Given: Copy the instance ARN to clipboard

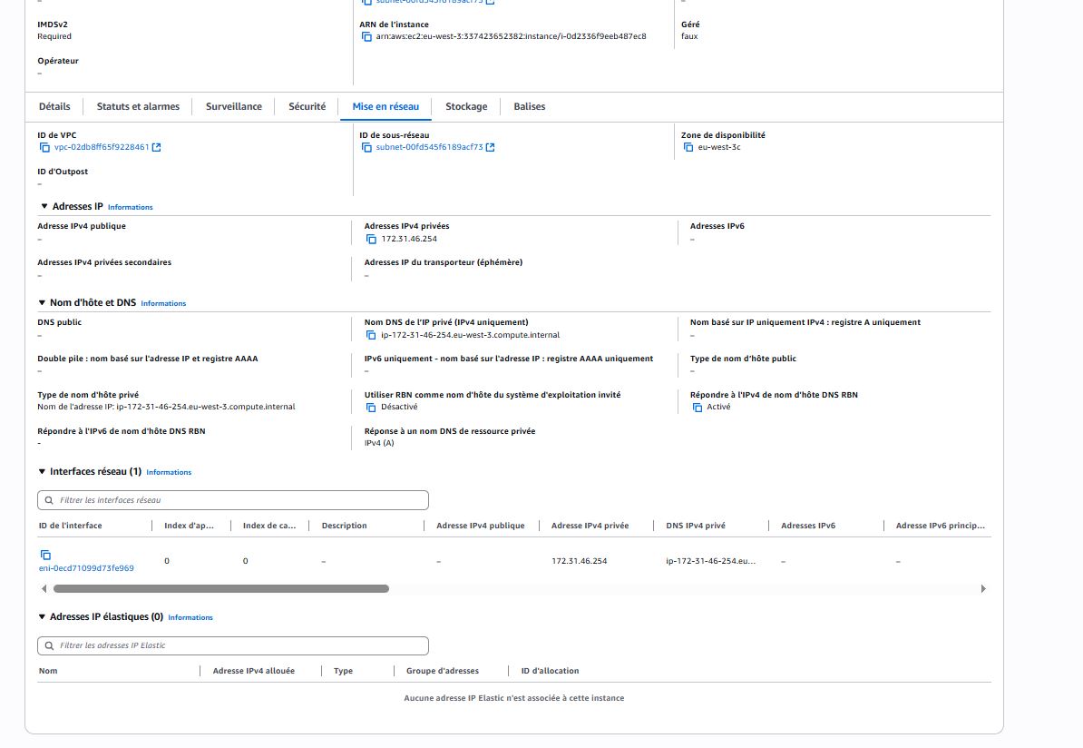Looking at the screenshot, I should click(366, 37).
